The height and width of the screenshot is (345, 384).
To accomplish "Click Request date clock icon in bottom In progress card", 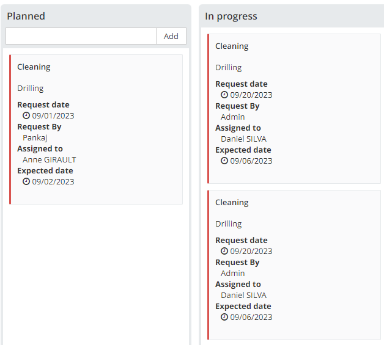I will pos(224,251).
